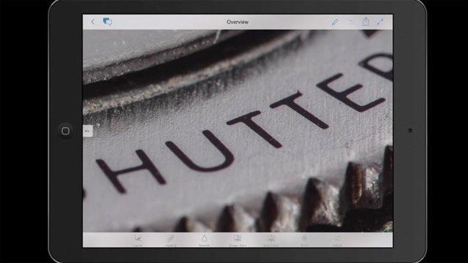The height and width of the screenshot is (263, 468).
Task: Tap the shutter dial photo canvas
Action: point(238,131)
